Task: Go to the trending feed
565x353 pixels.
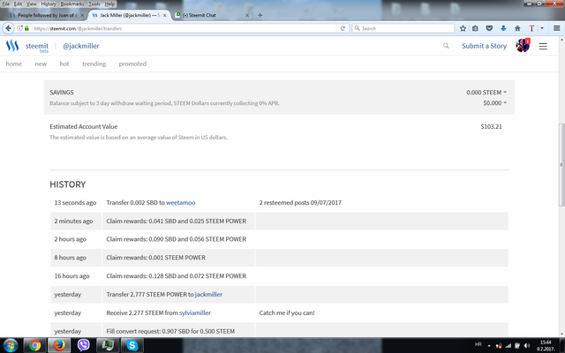Action: (94, 64)
